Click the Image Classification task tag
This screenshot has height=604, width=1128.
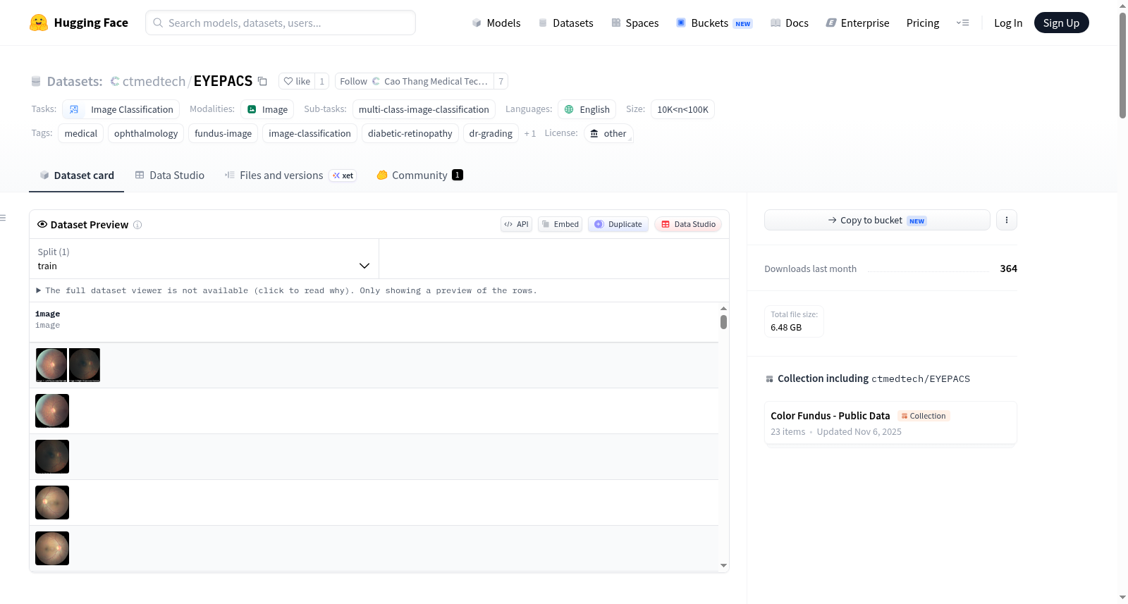tap(121, 109)
